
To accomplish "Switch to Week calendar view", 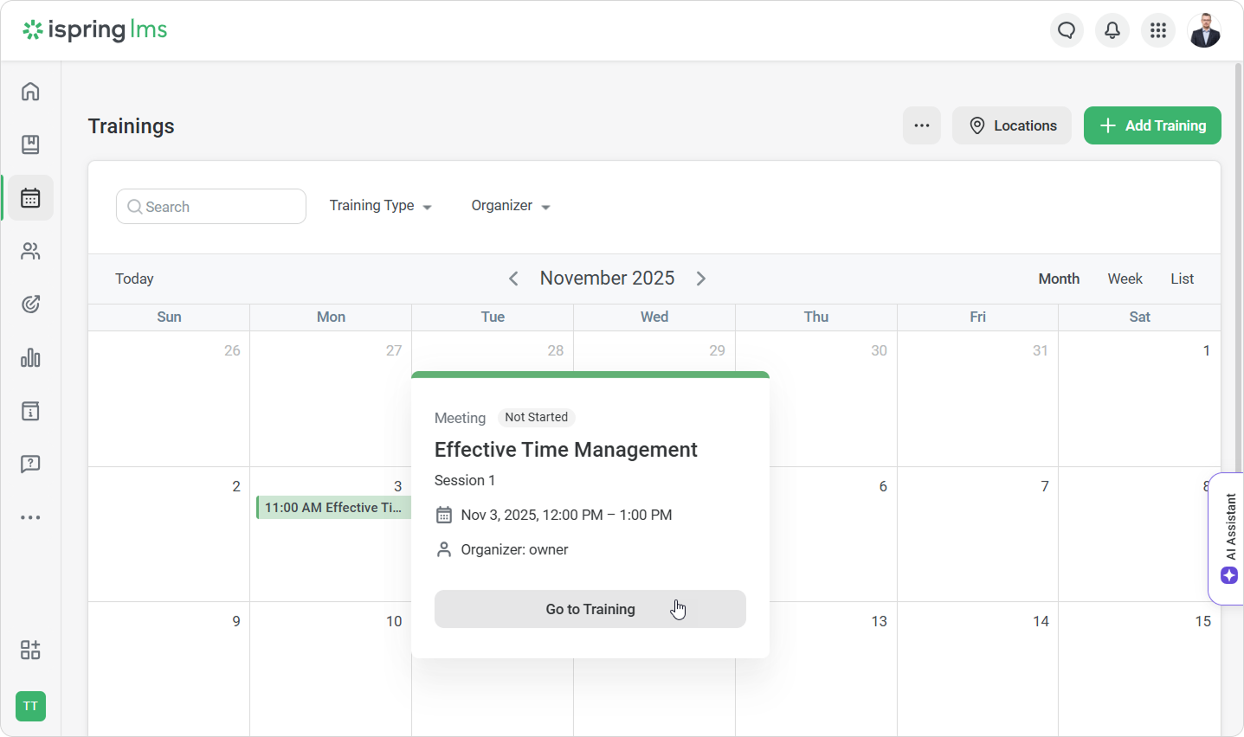I will point(1125,279).
